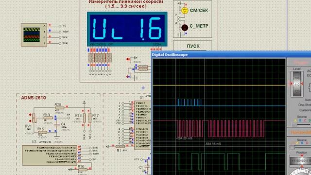The image size is (311, 175).
Task: Click the ПУСК start button
Action: (x=193, y=46)
